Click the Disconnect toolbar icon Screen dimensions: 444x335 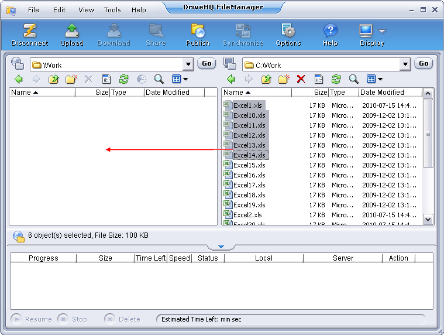[29, 34]
